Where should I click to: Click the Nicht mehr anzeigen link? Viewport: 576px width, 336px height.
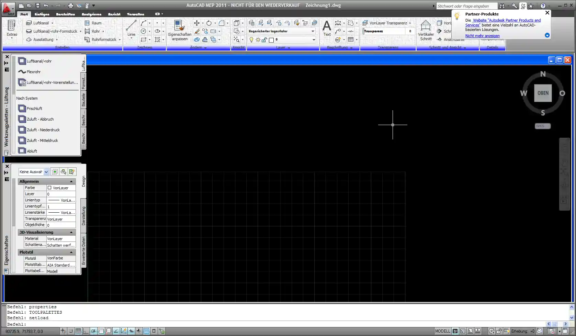(x=482, y=36)
